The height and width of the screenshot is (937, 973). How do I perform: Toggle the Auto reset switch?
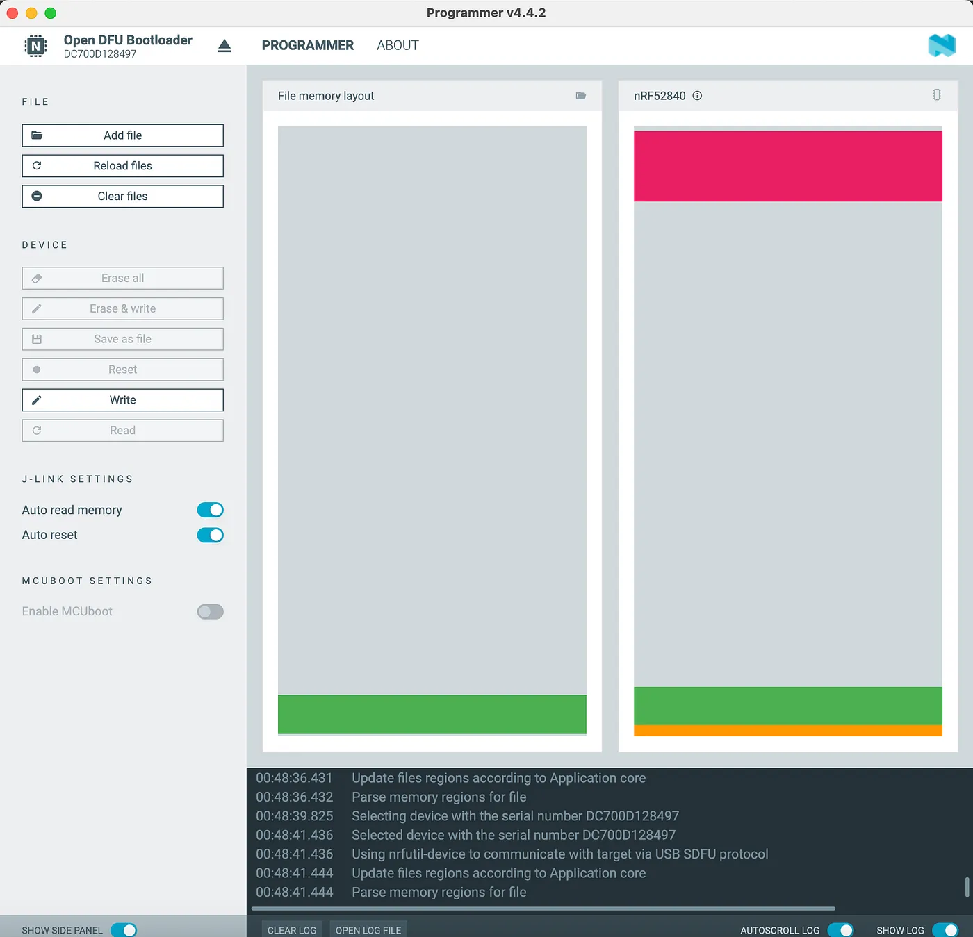click(x=210, y=535)
